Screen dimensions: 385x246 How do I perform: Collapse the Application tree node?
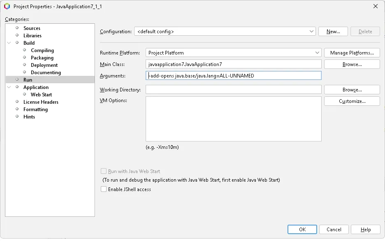click(9, 87)
